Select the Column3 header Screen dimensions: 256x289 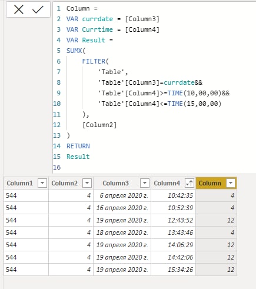point(115,183)
